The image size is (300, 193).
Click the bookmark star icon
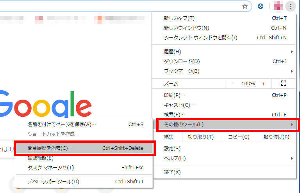[x=245, y=6]
